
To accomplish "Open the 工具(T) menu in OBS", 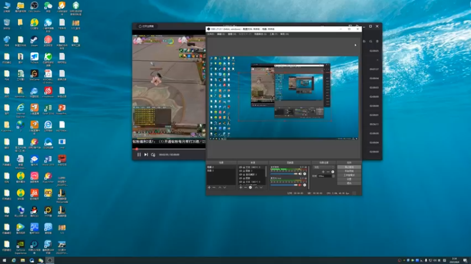I will click(x=273, y=34).
